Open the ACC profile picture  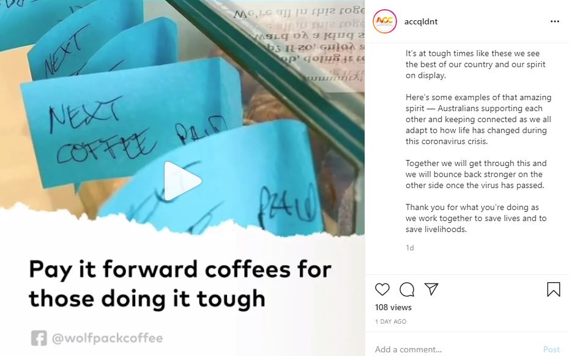[385, 21]
